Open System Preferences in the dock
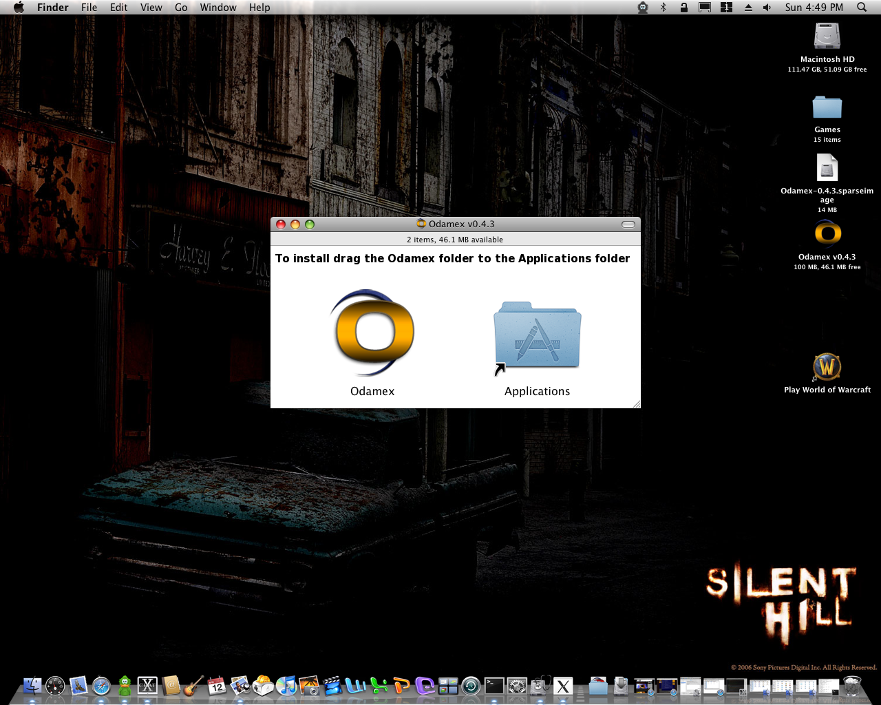This screenshot has width=881, height=705. (x=517, y=686)
